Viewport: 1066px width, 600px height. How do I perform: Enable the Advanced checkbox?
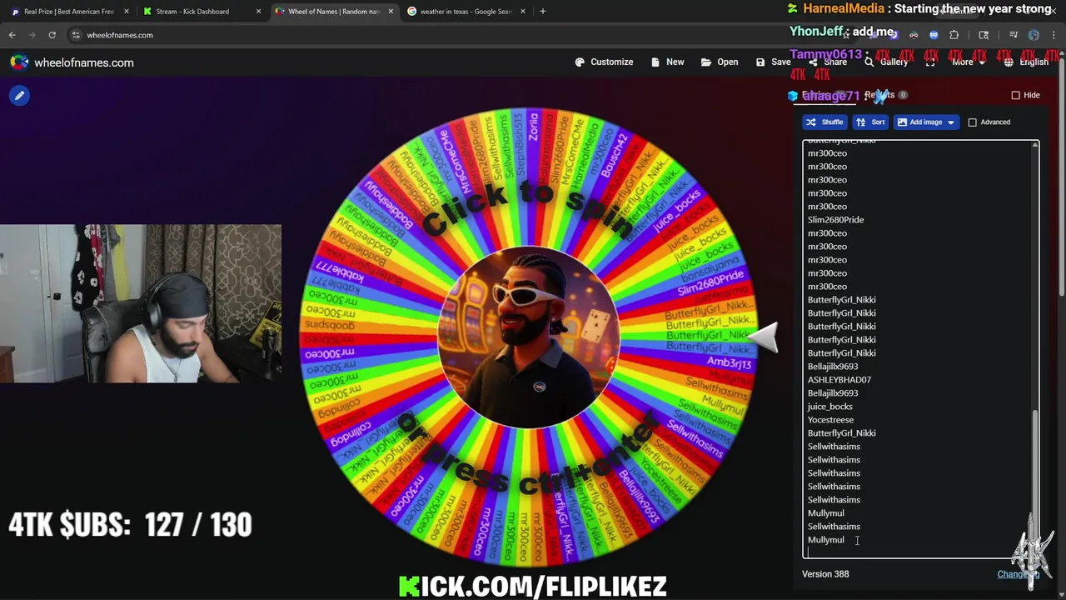point(972,122)
